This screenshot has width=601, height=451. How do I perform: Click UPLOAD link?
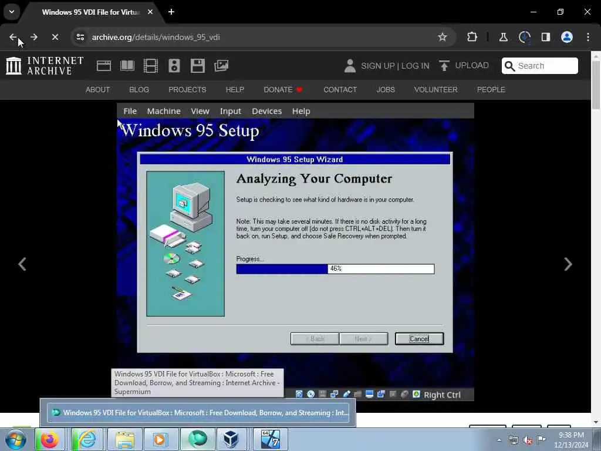(x=464, y=66)
